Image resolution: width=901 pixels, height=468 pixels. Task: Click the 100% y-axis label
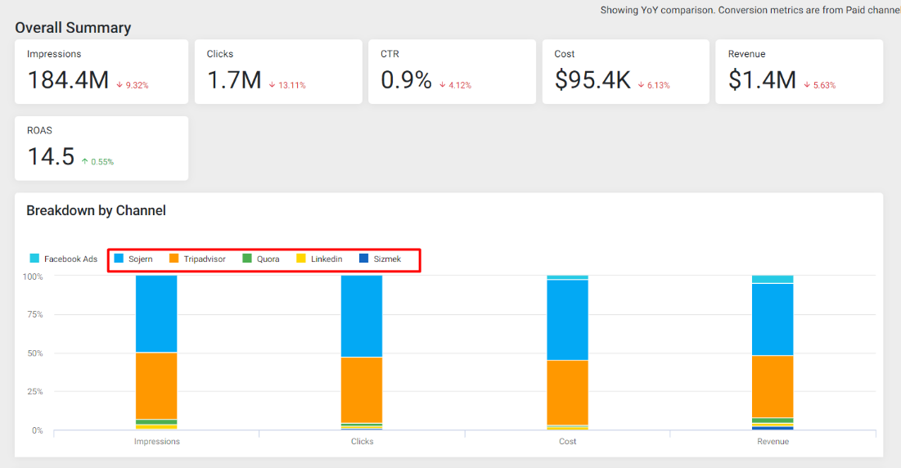point(33,277)
